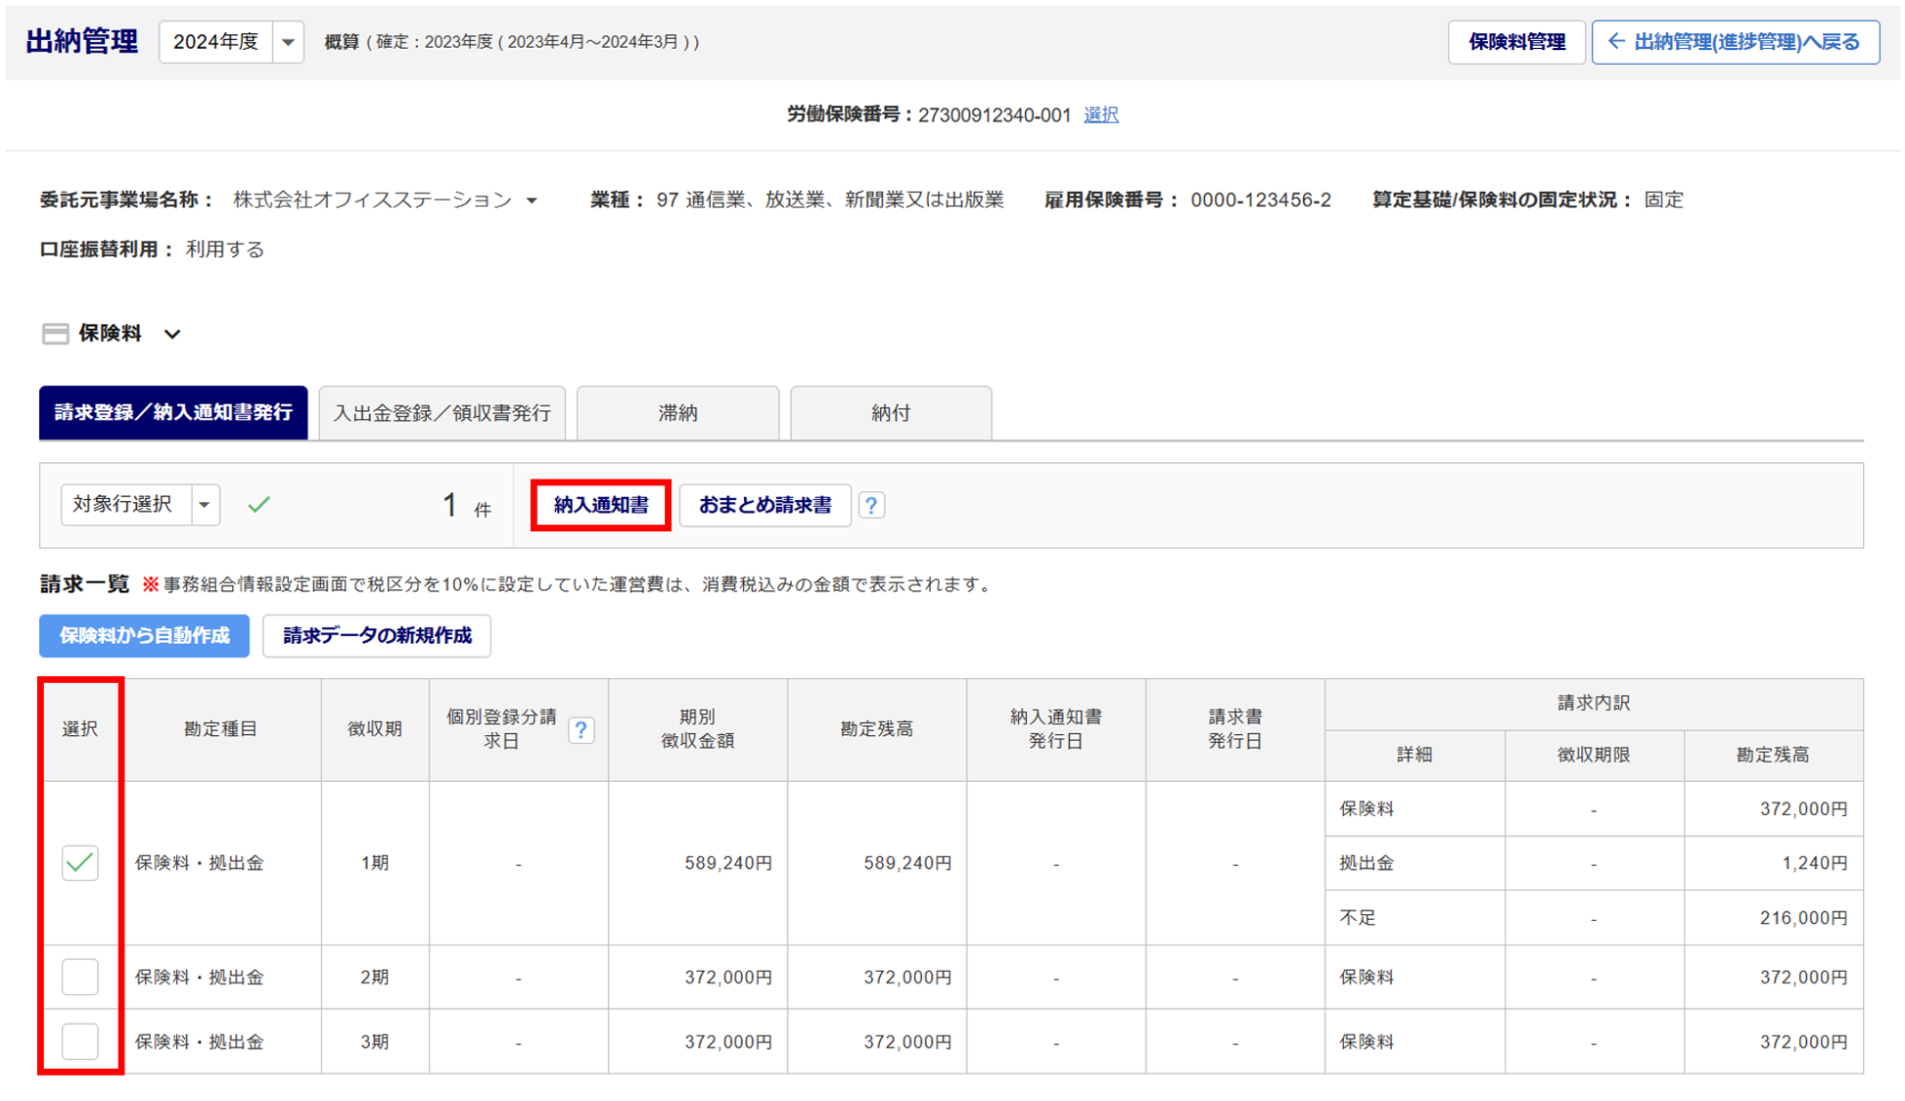Click the 選択 link next to labor insurance number
The height and width of the screenshot is (1101, 1905).
[1100, 115]
